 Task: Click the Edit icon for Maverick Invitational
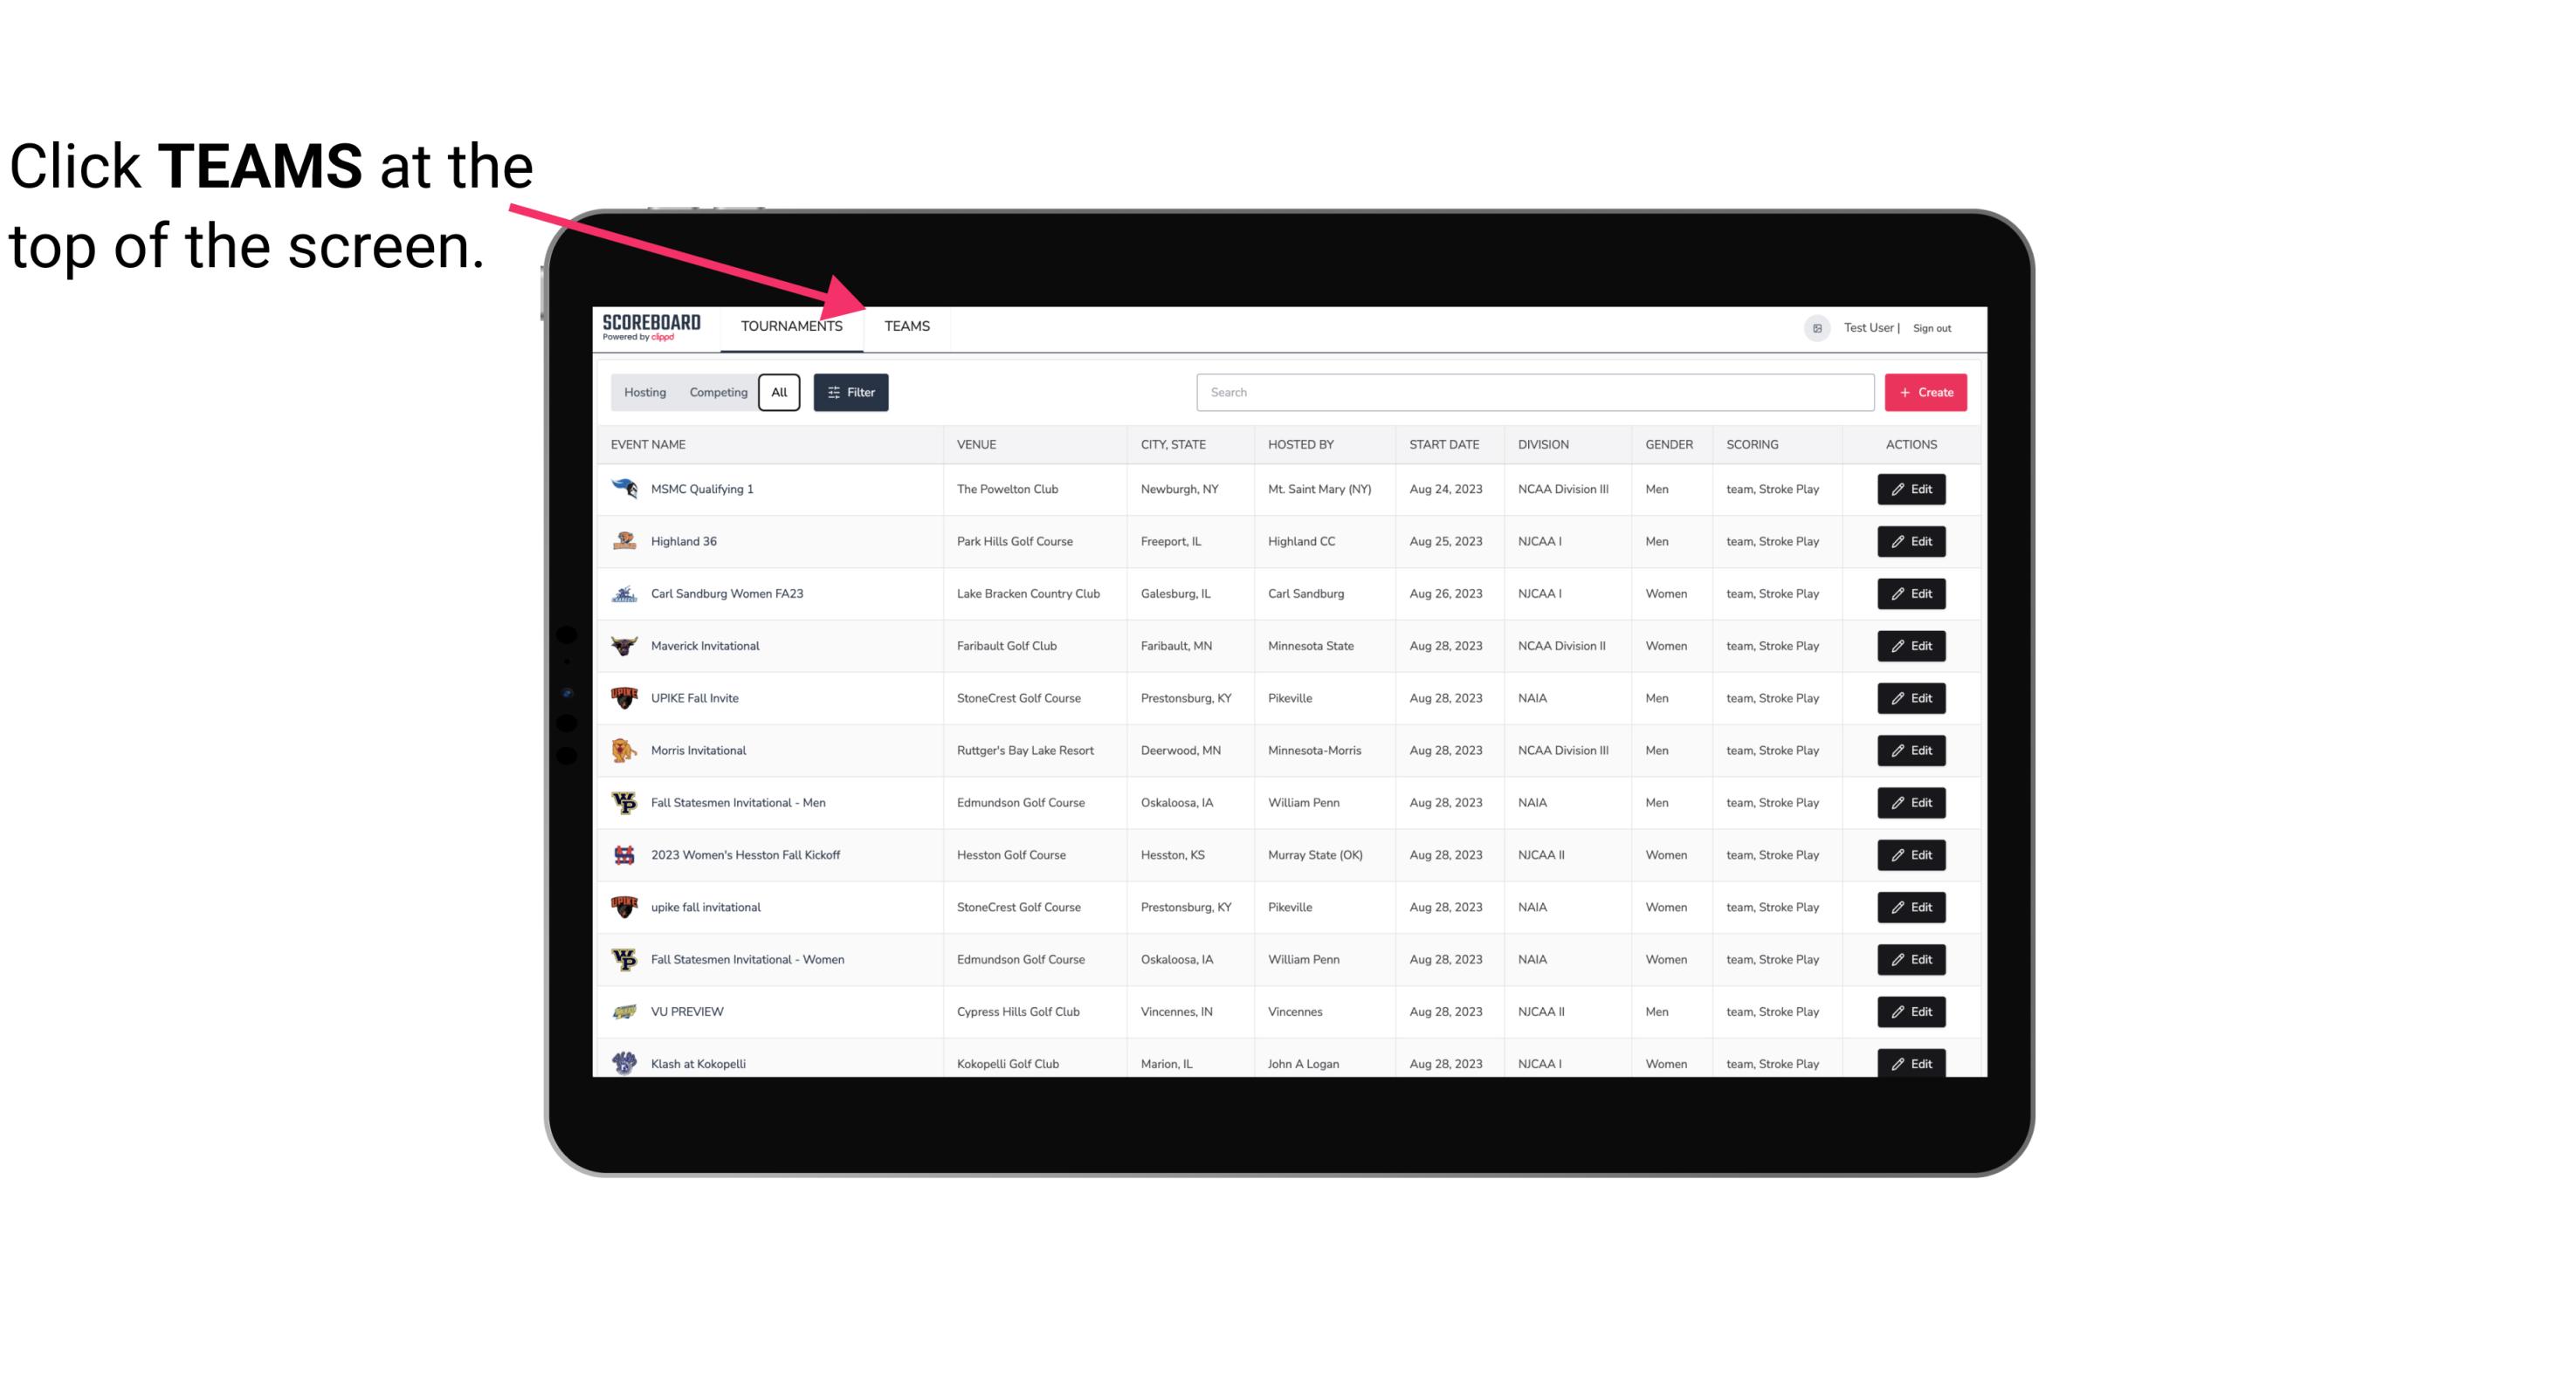[x=1912, y=645]
